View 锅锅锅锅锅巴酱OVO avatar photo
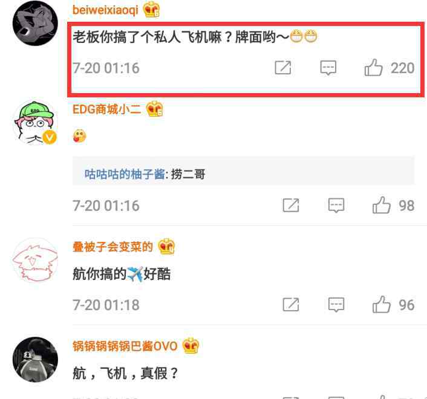Image resolution: width=427 pixels, height=399 pixels. coord(35,360)
